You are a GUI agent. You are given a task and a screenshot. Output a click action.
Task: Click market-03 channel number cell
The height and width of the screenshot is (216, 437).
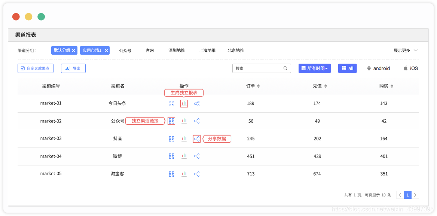[51, 139]
